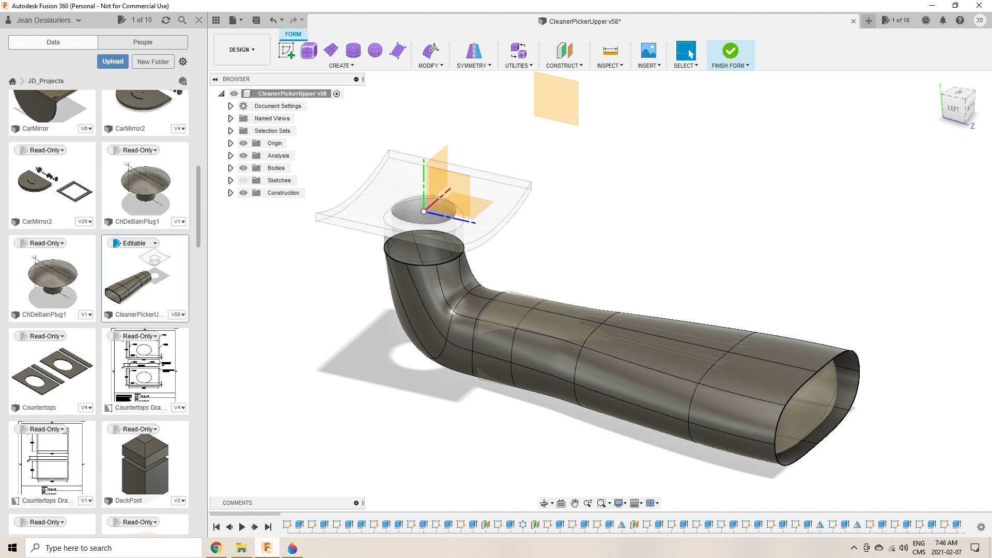Click the Insert image icon

coord(648,51)
